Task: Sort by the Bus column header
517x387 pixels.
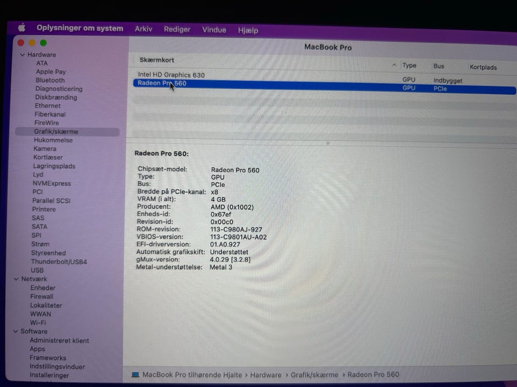Action: pyautogui.click(x=438, y=66)
